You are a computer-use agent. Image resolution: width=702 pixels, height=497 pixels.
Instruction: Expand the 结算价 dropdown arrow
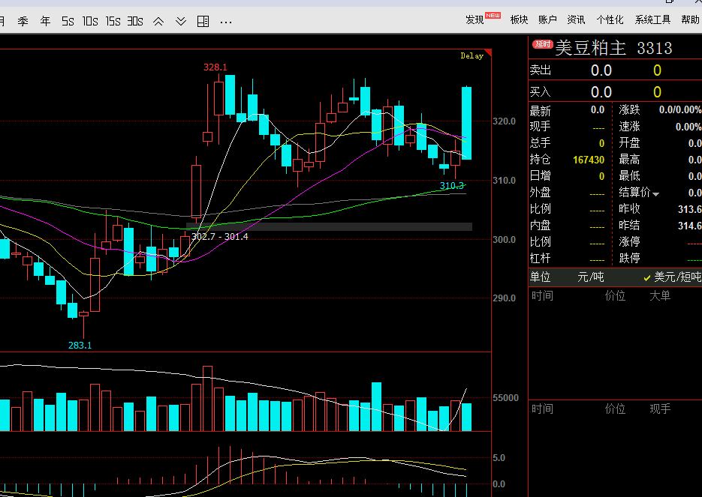pyautogui.click(x=656, y=194)
